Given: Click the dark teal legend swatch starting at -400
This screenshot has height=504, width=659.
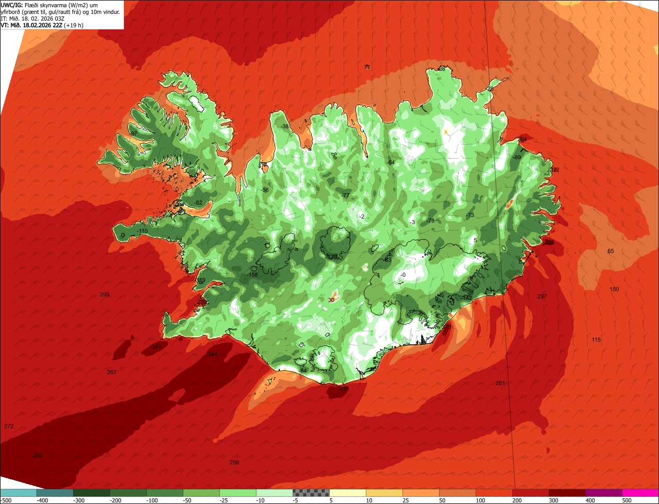Looking at the screenshot, I should 55,493.
